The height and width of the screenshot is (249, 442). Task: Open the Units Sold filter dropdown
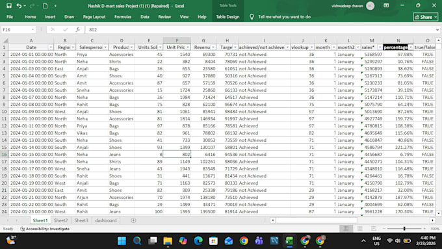(x=160, y=47)
